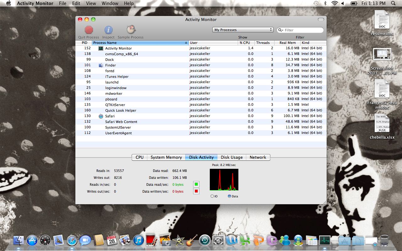Viewport: 402px width, 251px height.
Task: Select the QTKitServer process row
Action: point(201,105)
